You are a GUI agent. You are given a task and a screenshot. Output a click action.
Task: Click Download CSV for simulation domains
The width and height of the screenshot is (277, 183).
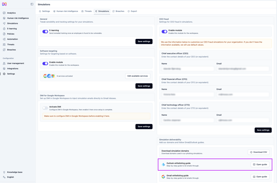click(x=258, y=152)
